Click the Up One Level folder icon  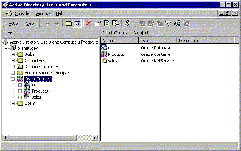click(x=68, y=23)
